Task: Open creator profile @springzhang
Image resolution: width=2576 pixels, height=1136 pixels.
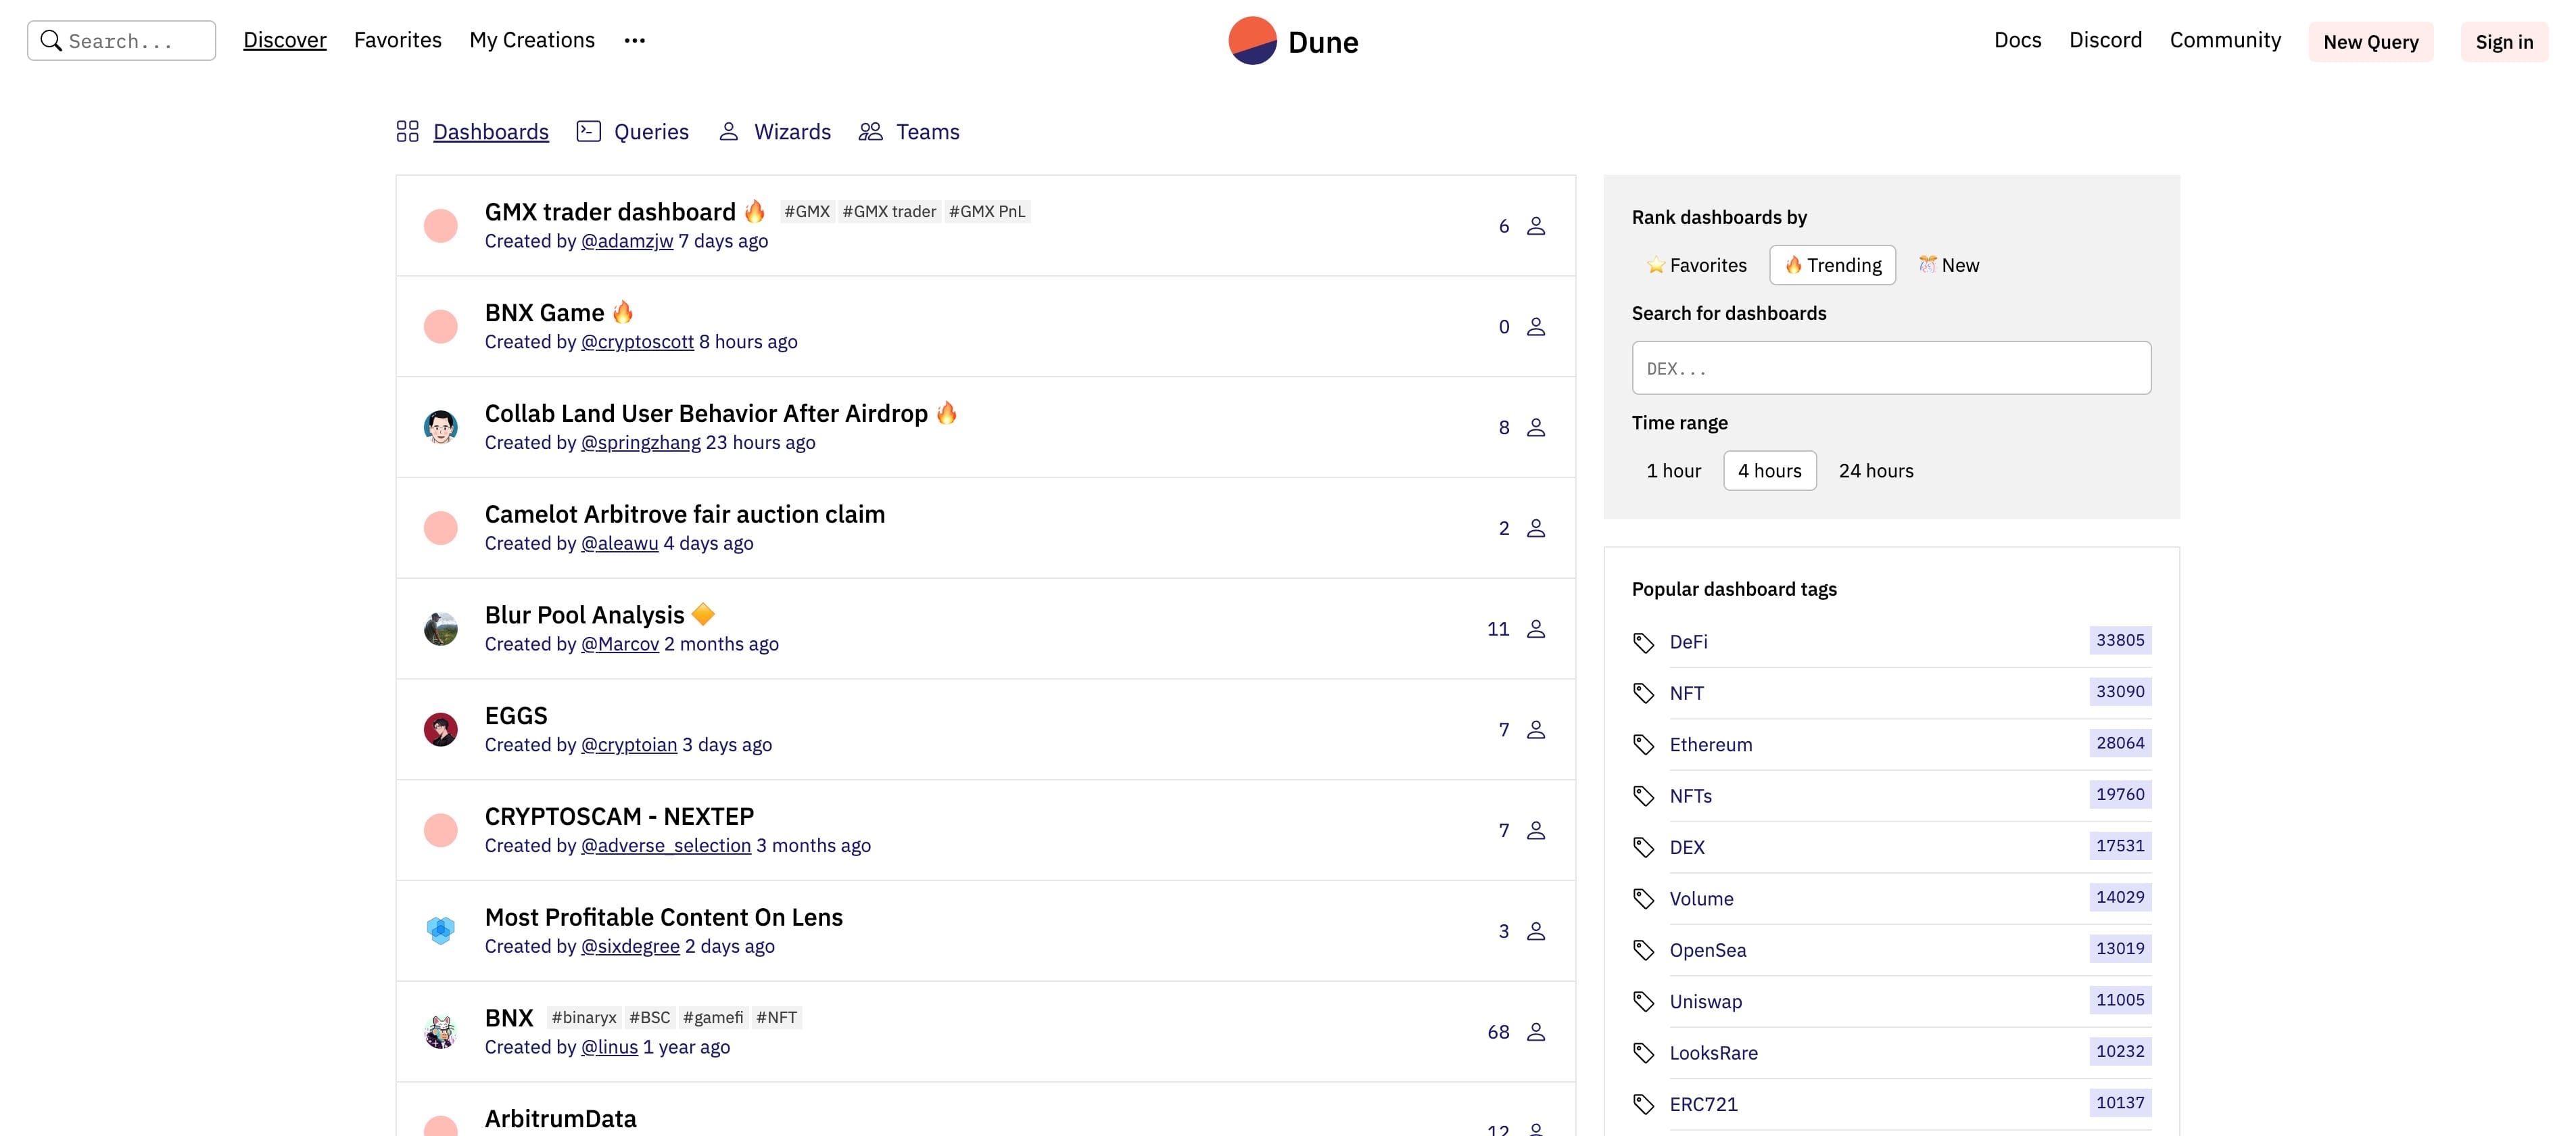Action: [641, 443]
